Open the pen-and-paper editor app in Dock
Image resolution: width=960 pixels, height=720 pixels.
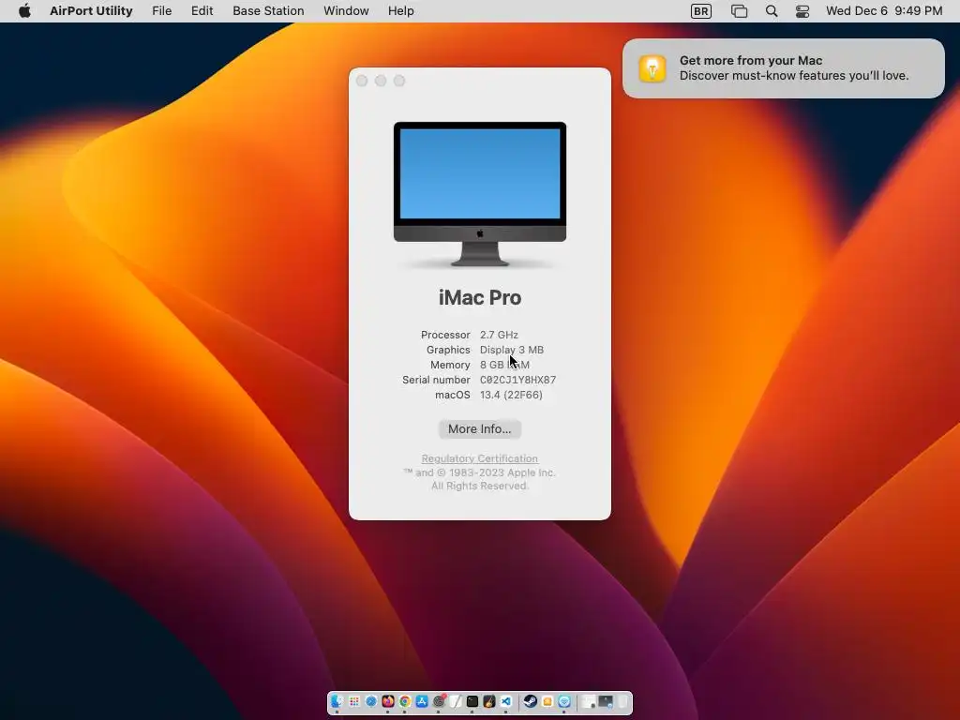[456, 701]
